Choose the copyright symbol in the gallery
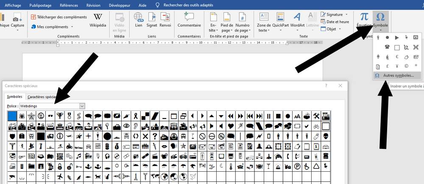The height and width of the screenshot is (184, 424). (406, 66)
